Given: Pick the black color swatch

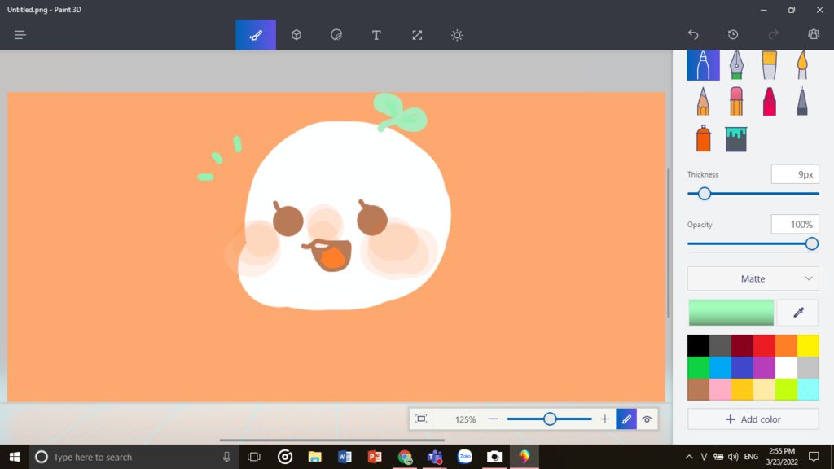Looking at the screenshot, I should pos(698,345).
